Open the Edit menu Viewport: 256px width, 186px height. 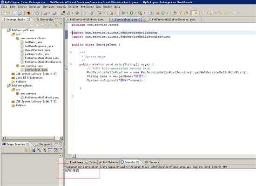pos(13,7)
